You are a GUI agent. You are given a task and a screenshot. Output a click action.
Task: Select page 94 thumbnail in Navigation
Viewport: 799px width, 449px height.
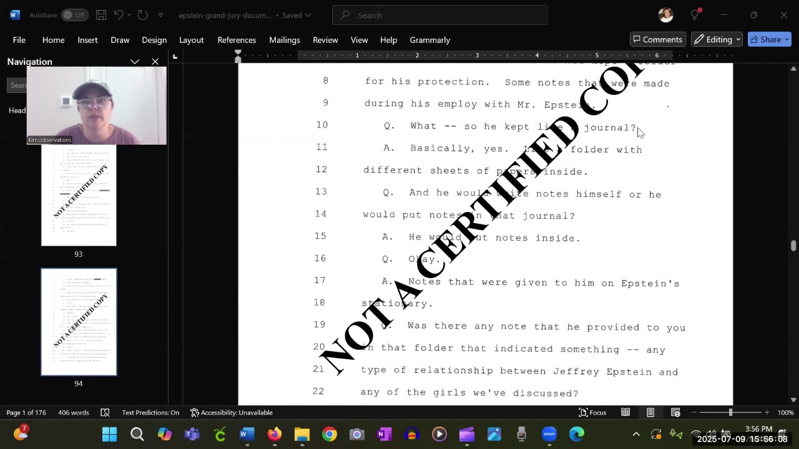coord(79,322)
